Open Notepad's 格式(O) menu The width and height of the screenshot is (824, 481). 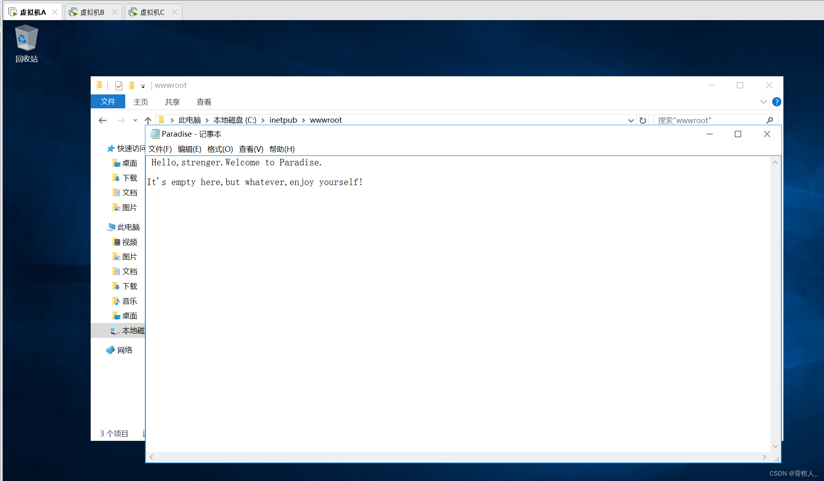(x=220, y=149)
